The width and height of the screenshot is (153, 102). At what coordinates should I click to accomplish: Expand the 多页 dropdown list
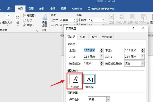click(x=108, y=99)
